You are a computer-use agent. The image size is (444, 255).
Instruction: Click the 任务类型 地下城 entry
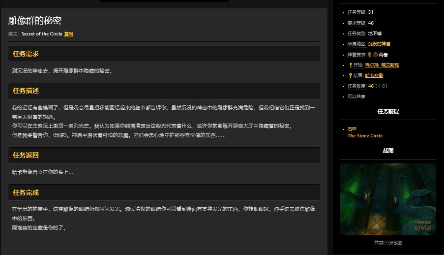[x=364, y=33]
